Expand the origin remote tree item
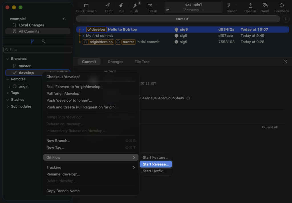 (10, 87)
